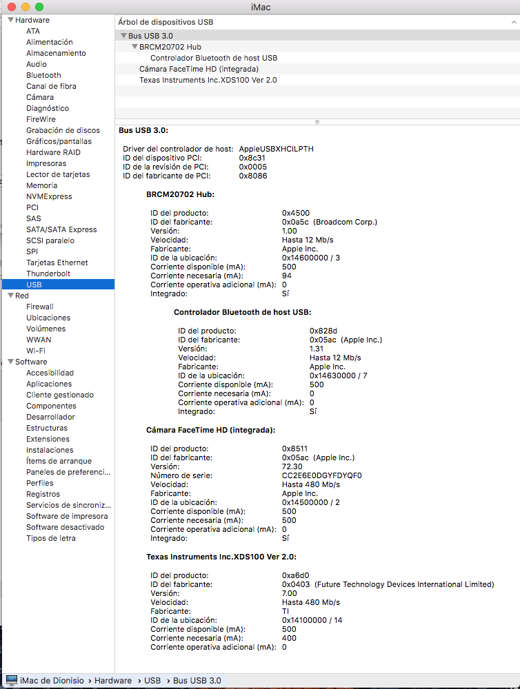The height and width of the screenshot is (689, 520).
Task: Collapse the BRCM20702 Hub tree node
Action: pyautogui.click(x=134, y=47)
